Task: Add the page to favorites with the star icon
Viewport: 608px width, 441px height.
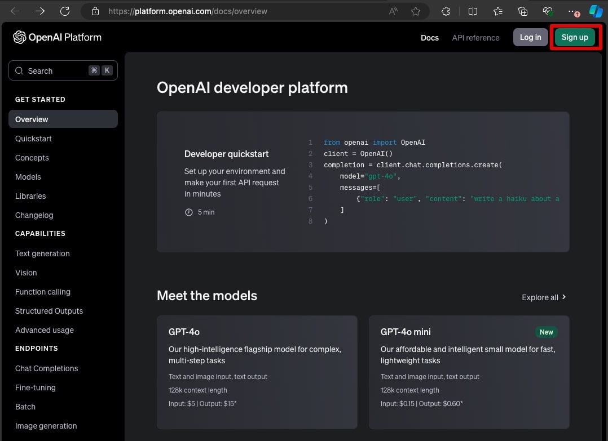Action: point(416,11)
